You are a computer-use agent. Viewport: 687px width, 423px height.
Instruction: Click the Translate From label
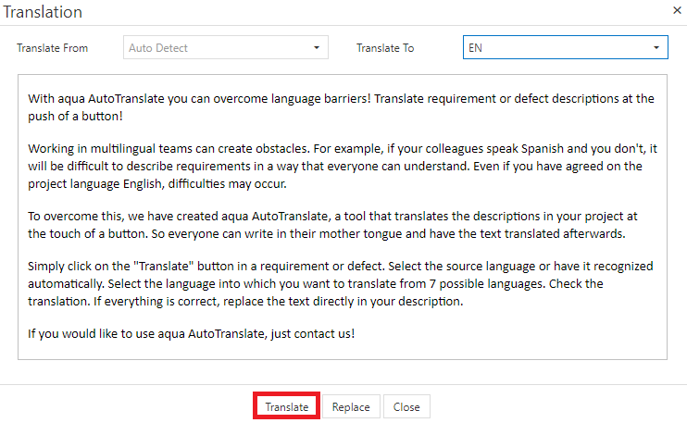tap(53, 48)
